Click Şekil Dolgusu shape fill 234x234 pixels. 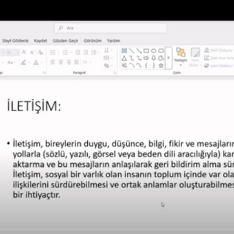[x=218, y=50]
